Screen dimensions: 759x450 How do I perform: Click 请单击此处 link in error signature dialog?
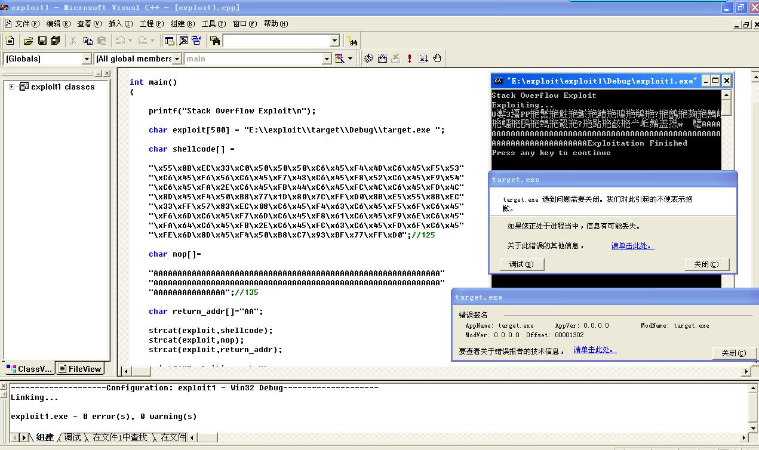pyautogui.click(x=595, y=350)
